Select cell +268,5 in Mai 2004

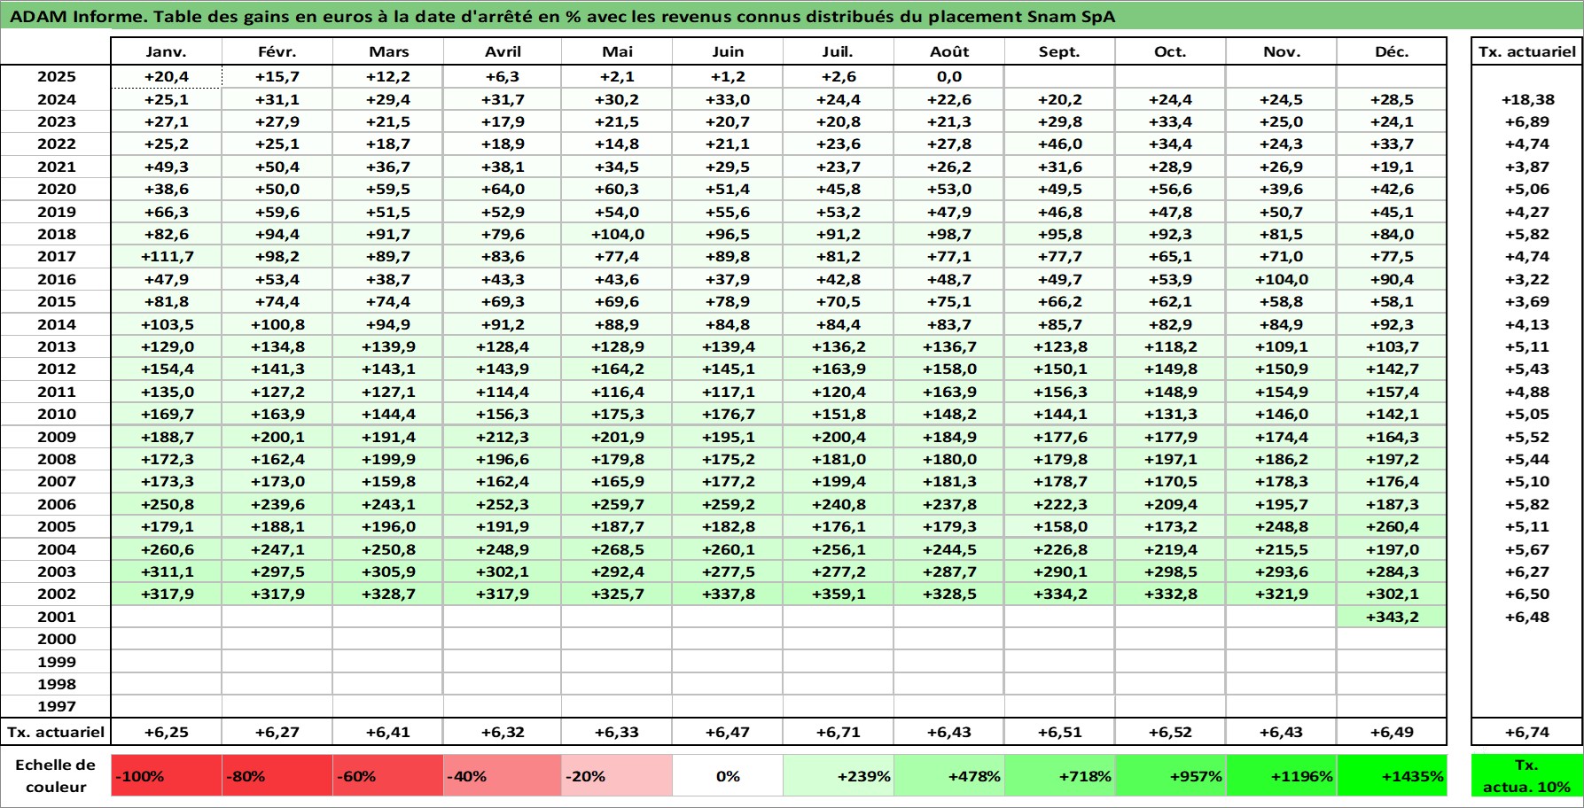tap(617, 549)
